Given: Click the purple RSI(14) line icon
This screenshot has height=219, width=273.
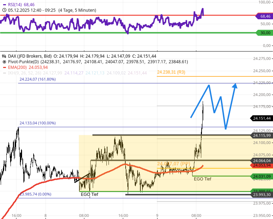Looking at the screenshot, I should point(4,5).
